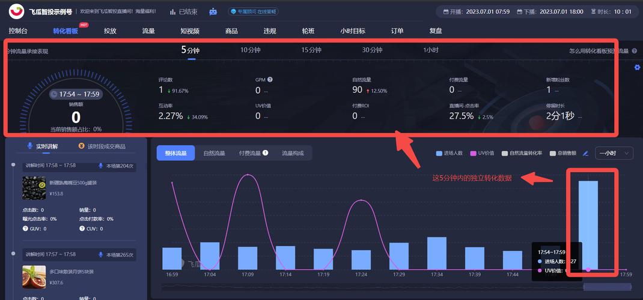The image size is (643, 300).
Task: Toggle the UV价值 legend series
Action: click(x=483, y=153)
